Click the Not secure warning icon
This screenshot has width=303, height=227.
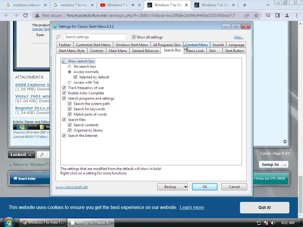click(37, 15)
